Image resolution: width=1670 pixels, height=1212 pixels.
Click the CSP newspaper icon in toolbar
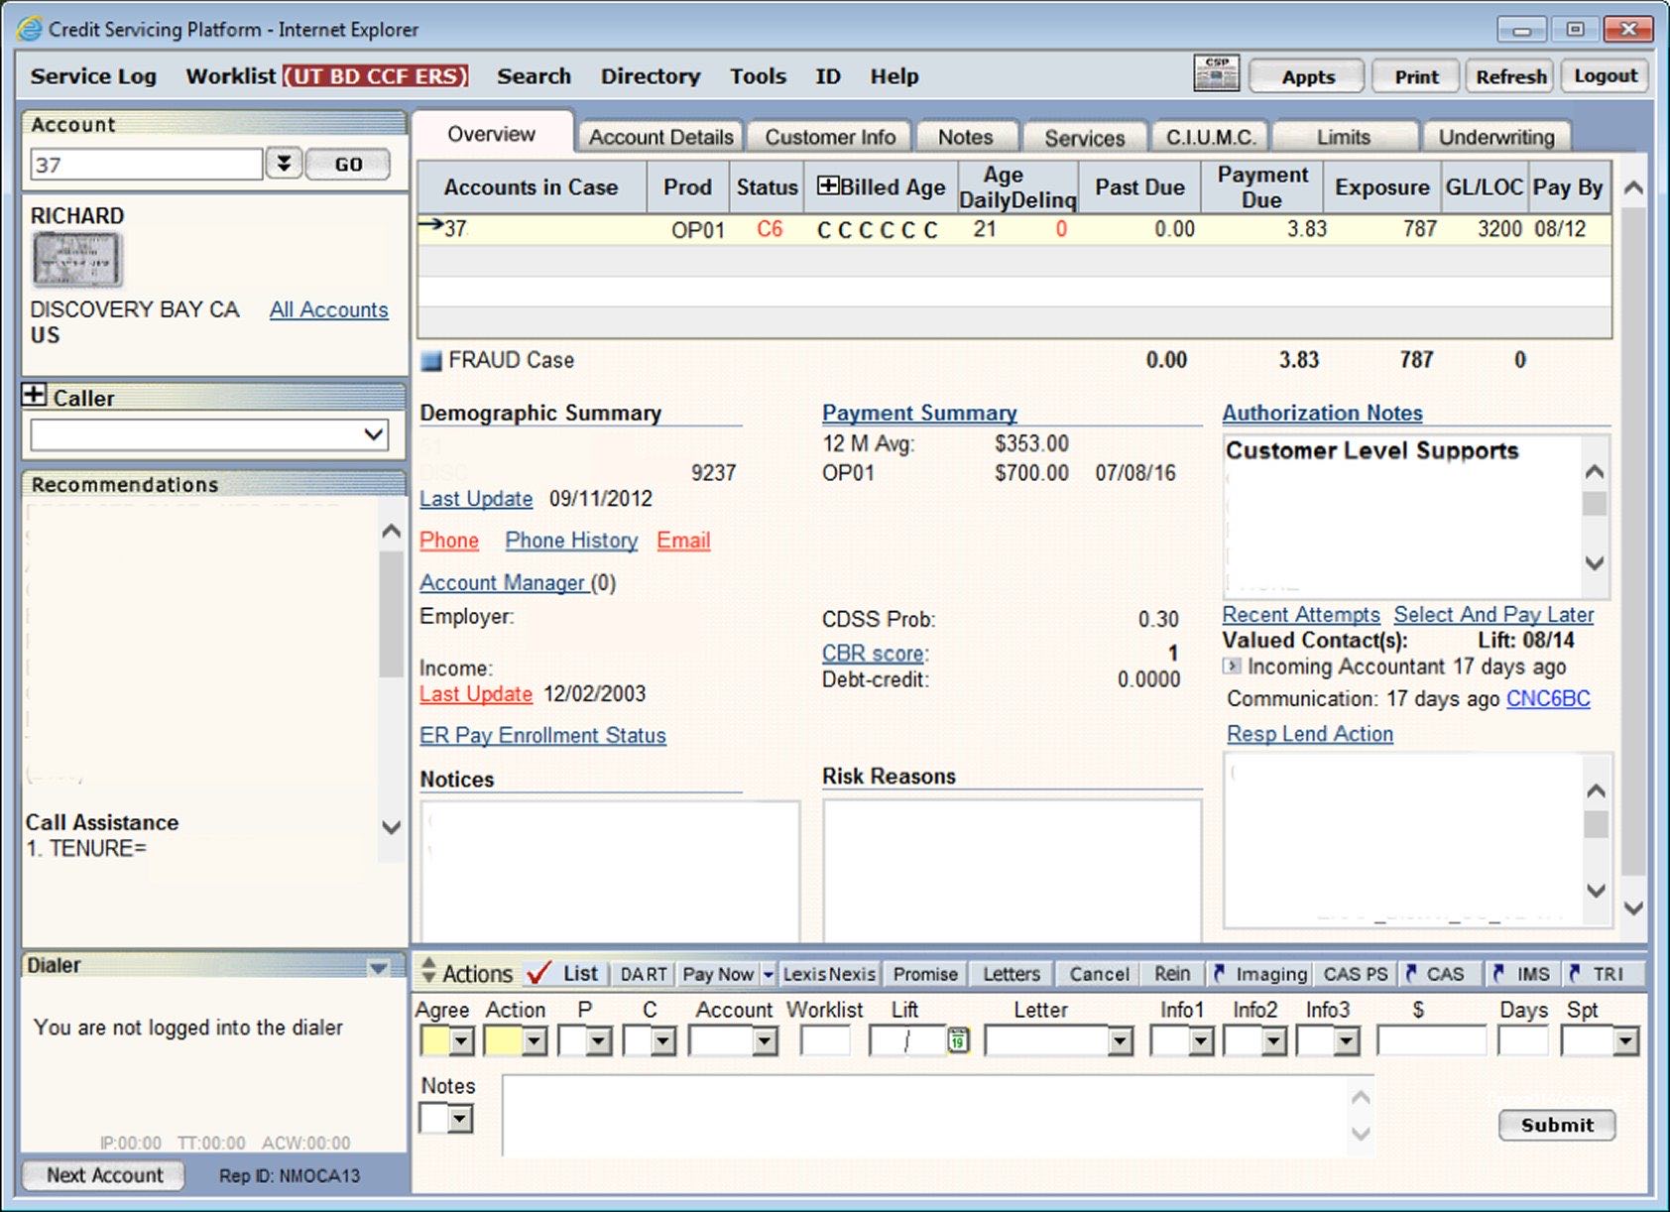tap(1217, 74)
